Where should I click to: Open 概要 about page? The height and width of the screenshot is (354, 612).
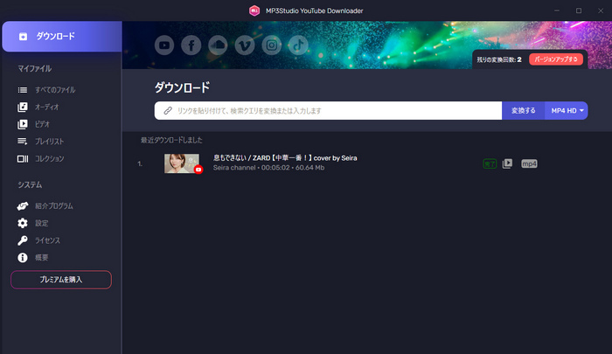[42, 257]
